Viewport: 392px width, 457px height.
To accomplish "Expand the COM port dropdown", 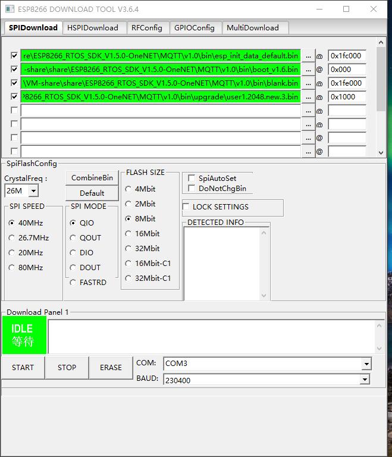I will coord(366,364).
